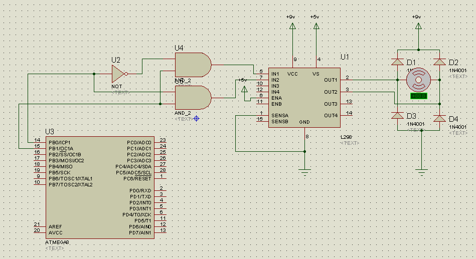Image resolution: width=476 pixels, height=259 pixels.
Task: Click the PC4/ADC4/SDA pin label
Action: pos(133,167)
